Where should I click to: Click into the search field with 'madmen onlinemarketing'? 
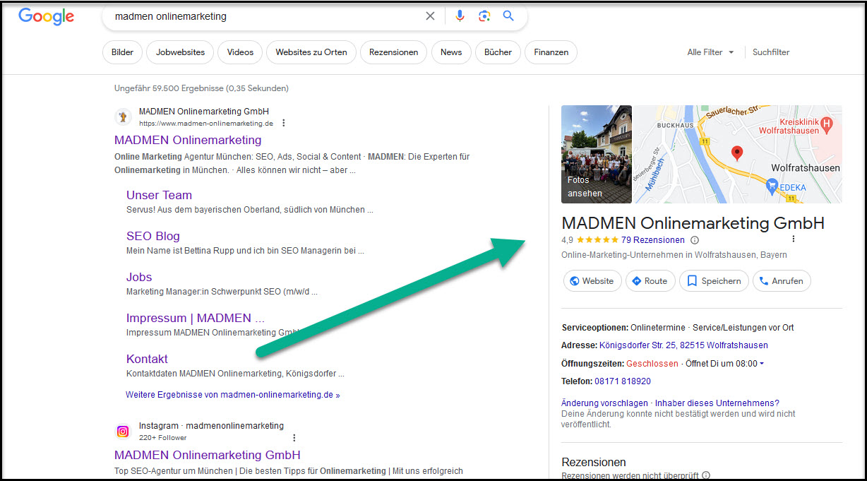point(265,16)
